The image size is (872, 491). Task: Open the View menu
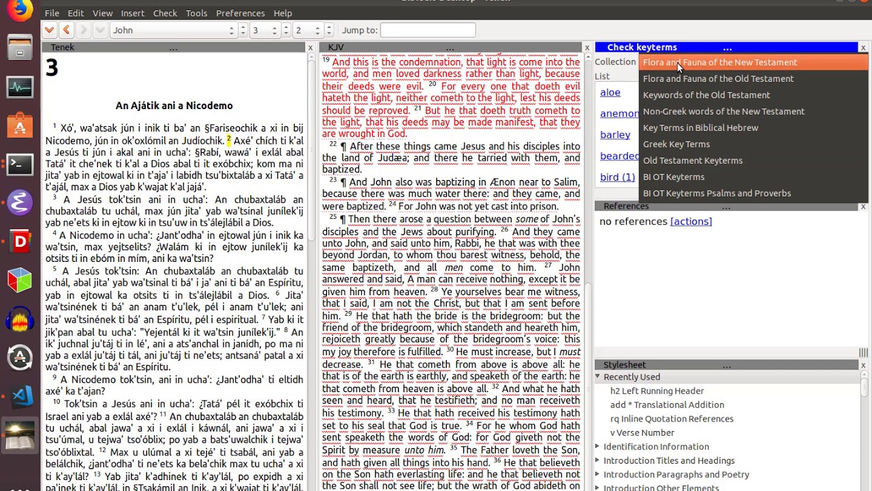102,13
